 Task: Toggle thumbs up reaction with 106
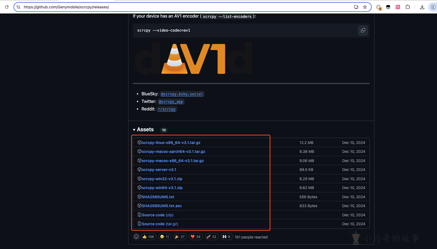[x=148, y=237]
